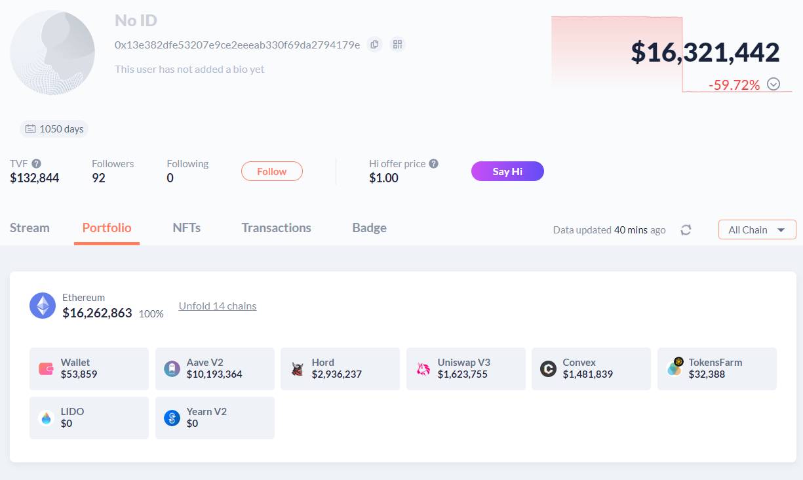This screenshot has height=480, width=803.
Task: Open the Yearn V2 protocol card
Action: click(215, 418)
